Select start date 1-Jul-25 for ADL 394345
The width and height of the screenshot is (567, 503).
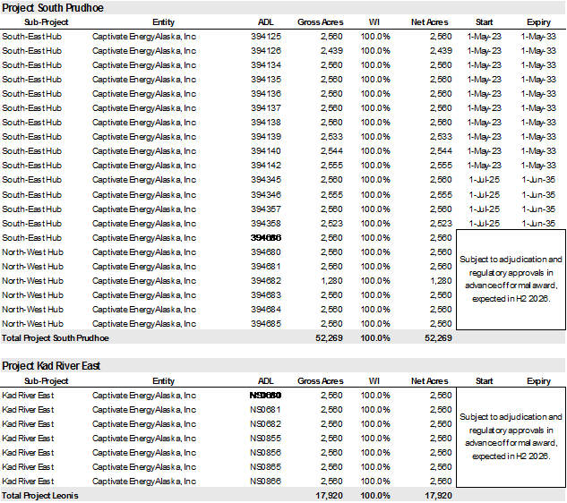pos(485,180)
